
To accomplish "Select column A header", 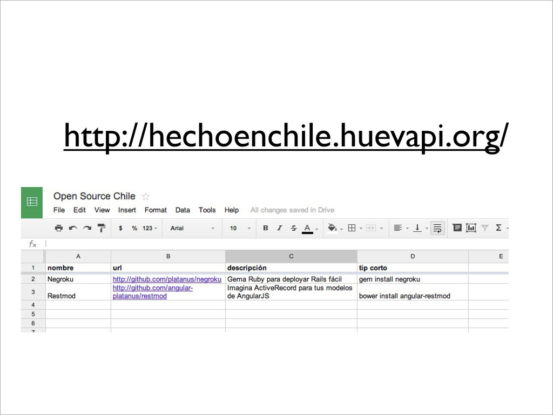I will pyautogui.click(x=78, y=256).
